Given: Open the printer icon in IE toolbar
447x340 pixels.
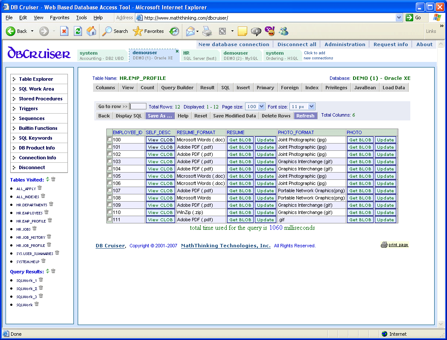Looking at the screenshot, I should pyautogui.click(x=207, y=31).
